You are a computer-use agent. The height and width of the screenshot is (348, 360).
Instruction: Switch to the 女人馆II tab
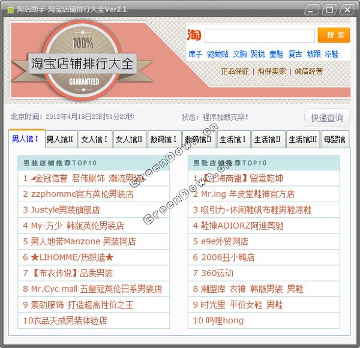(x=130, y=139)
